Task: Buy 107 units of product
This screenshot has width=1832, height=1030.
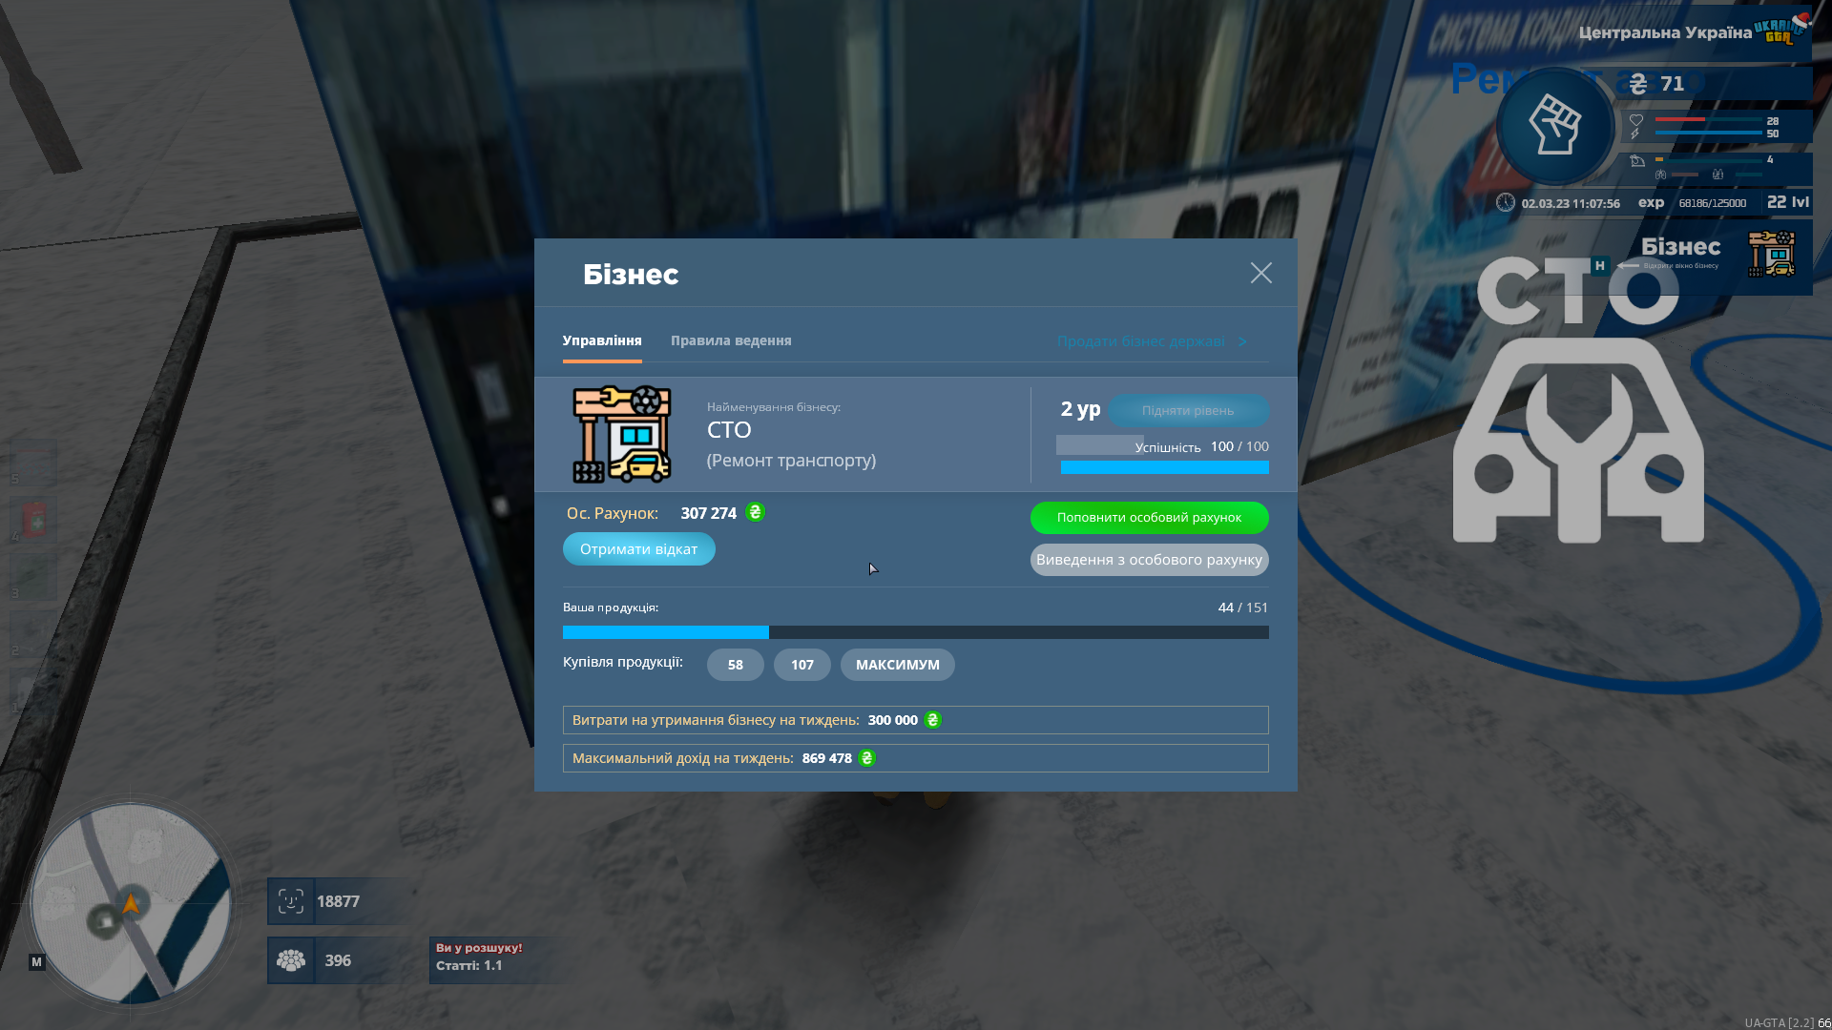Action: point(801,665)
